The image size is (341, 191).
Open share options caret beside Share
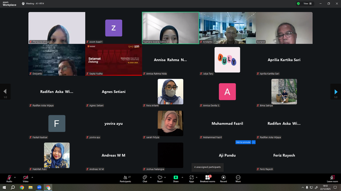coord(182,177)
